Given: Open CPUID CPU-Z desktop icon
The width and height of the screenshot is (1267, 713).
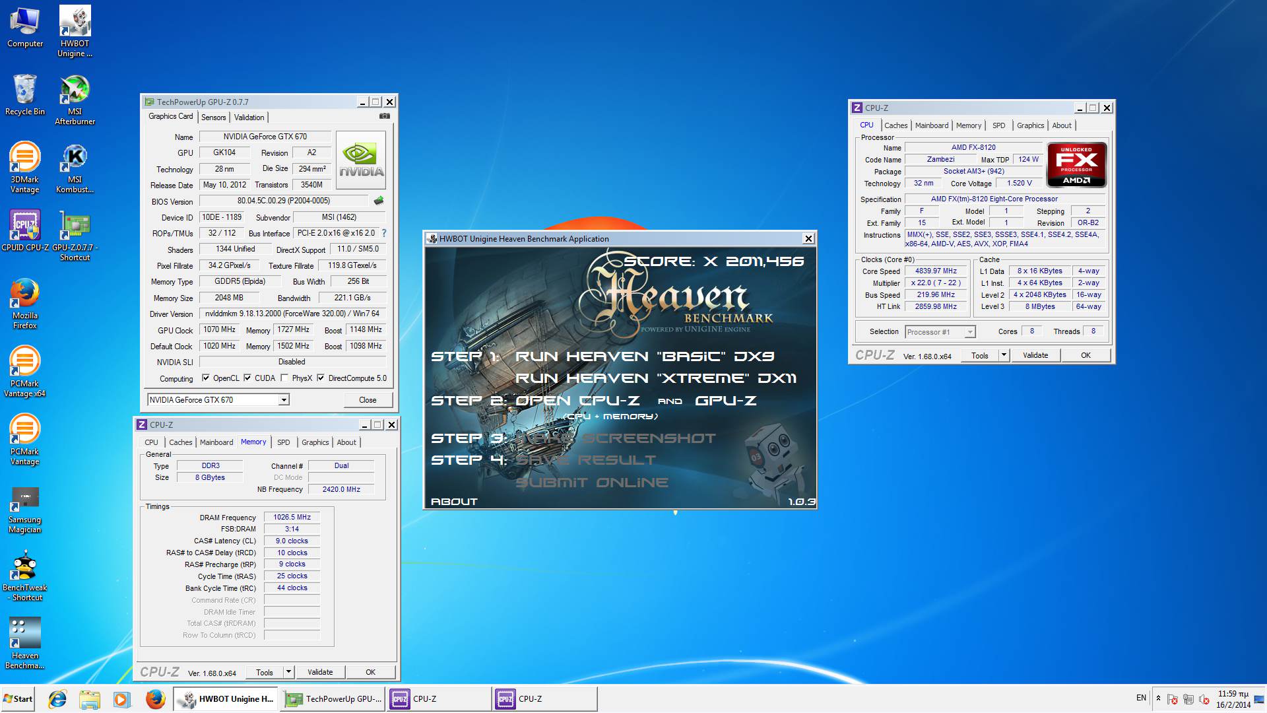Looking at the screenshot, I should point(25,230).
